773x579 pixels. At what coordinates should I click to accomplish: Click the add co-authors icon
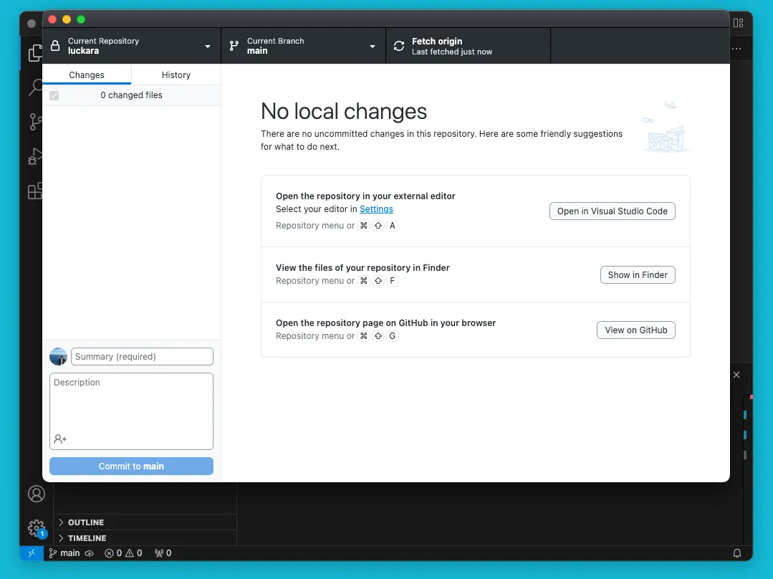(60, 439)
